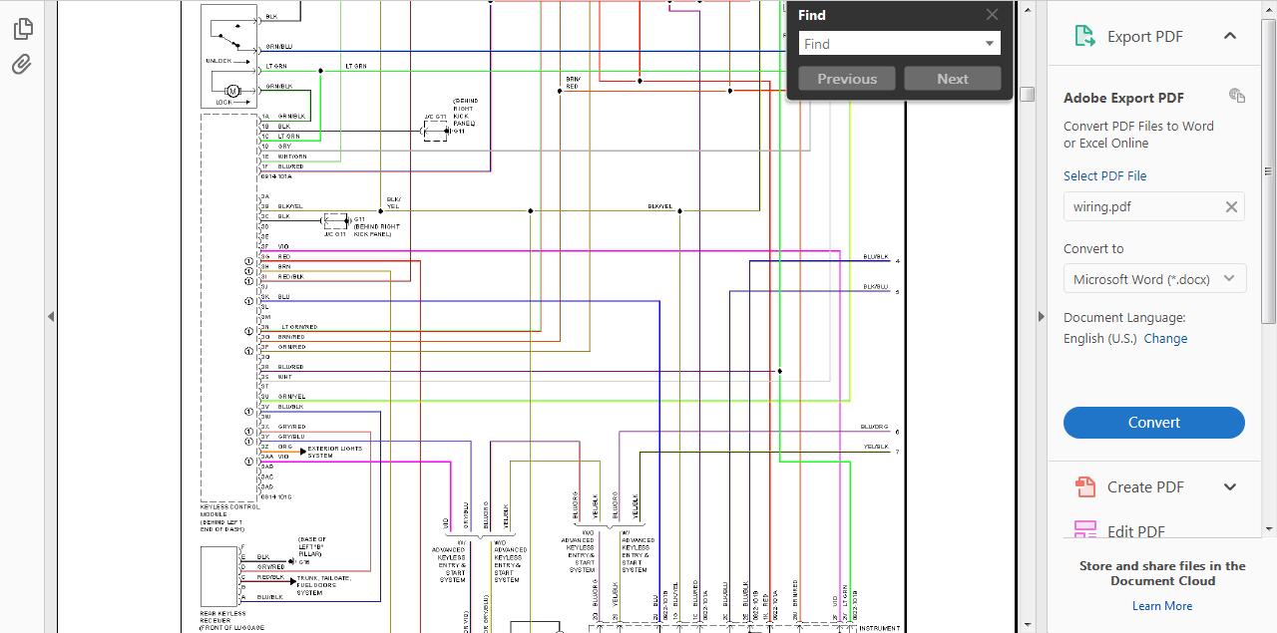Click the Create PDF tool icon
The height and width of the screenshot is (633, 1277).
[1085, 486]
